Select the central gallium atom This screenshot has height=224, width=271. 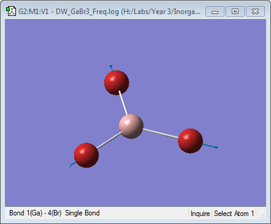coord(131,126)
